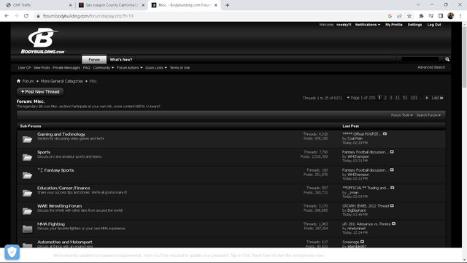Open Advanced Search link

[x=431, y=67]
